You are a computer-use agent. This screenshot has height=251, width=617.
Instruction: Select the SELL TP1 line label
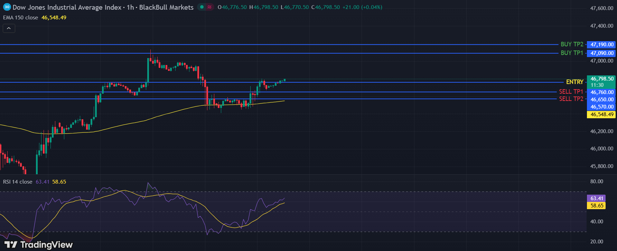[571, 92]
